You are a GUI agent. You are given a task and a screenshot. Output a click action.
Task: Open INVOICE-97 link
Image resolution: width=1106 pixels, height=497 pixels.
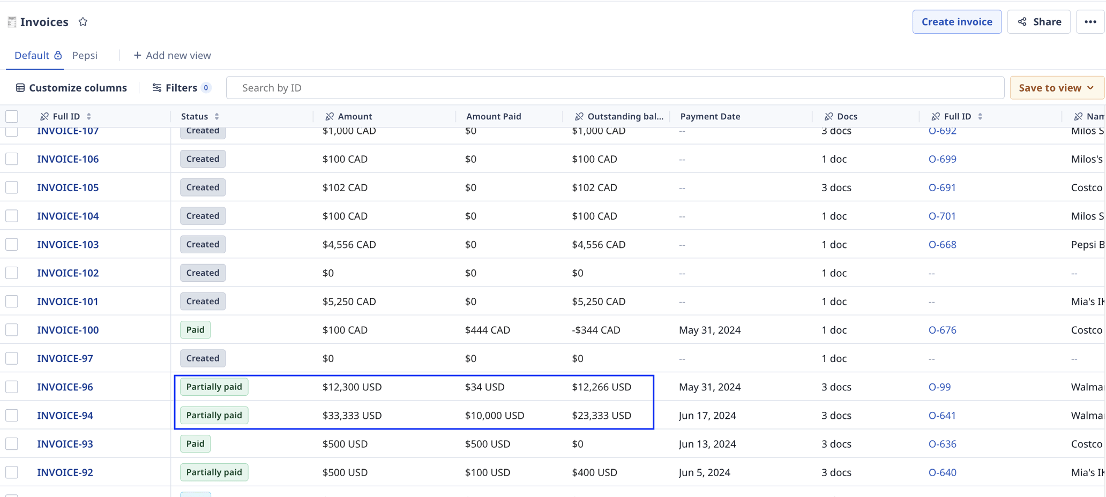pyautogui.click(x=65, y=358)
